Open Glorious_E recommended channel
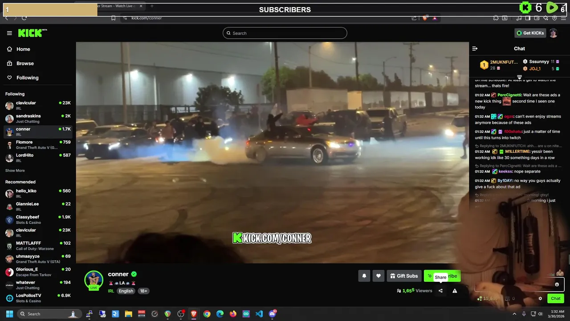The height and width of the screenshot is (321, 570). 38,272
